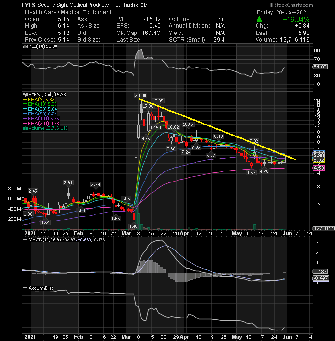
Task: Click the RSI(14) 51.00 indicator label
Action: tap(40, 46)
